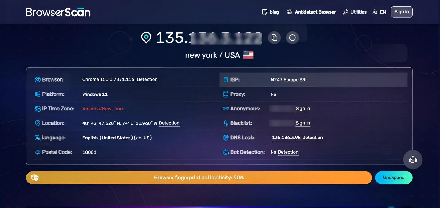The image size is (440, 208).
Task: Click the wrench icon beside Utilities
Action: (345, 12)
